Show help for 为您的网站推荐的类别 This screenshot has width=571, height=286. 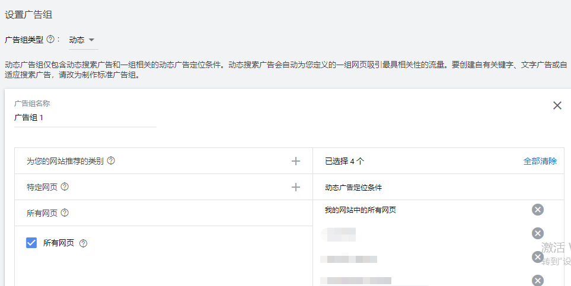111,160
